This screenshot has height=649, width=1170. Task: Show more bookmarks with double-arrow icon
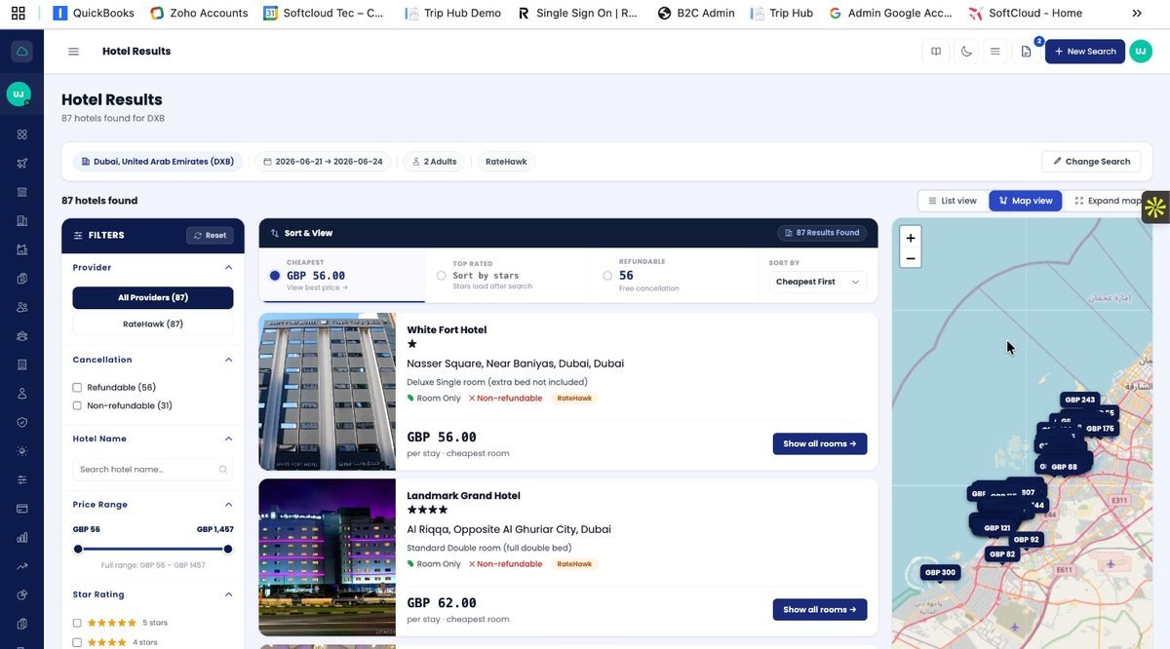pos(1137,14)
